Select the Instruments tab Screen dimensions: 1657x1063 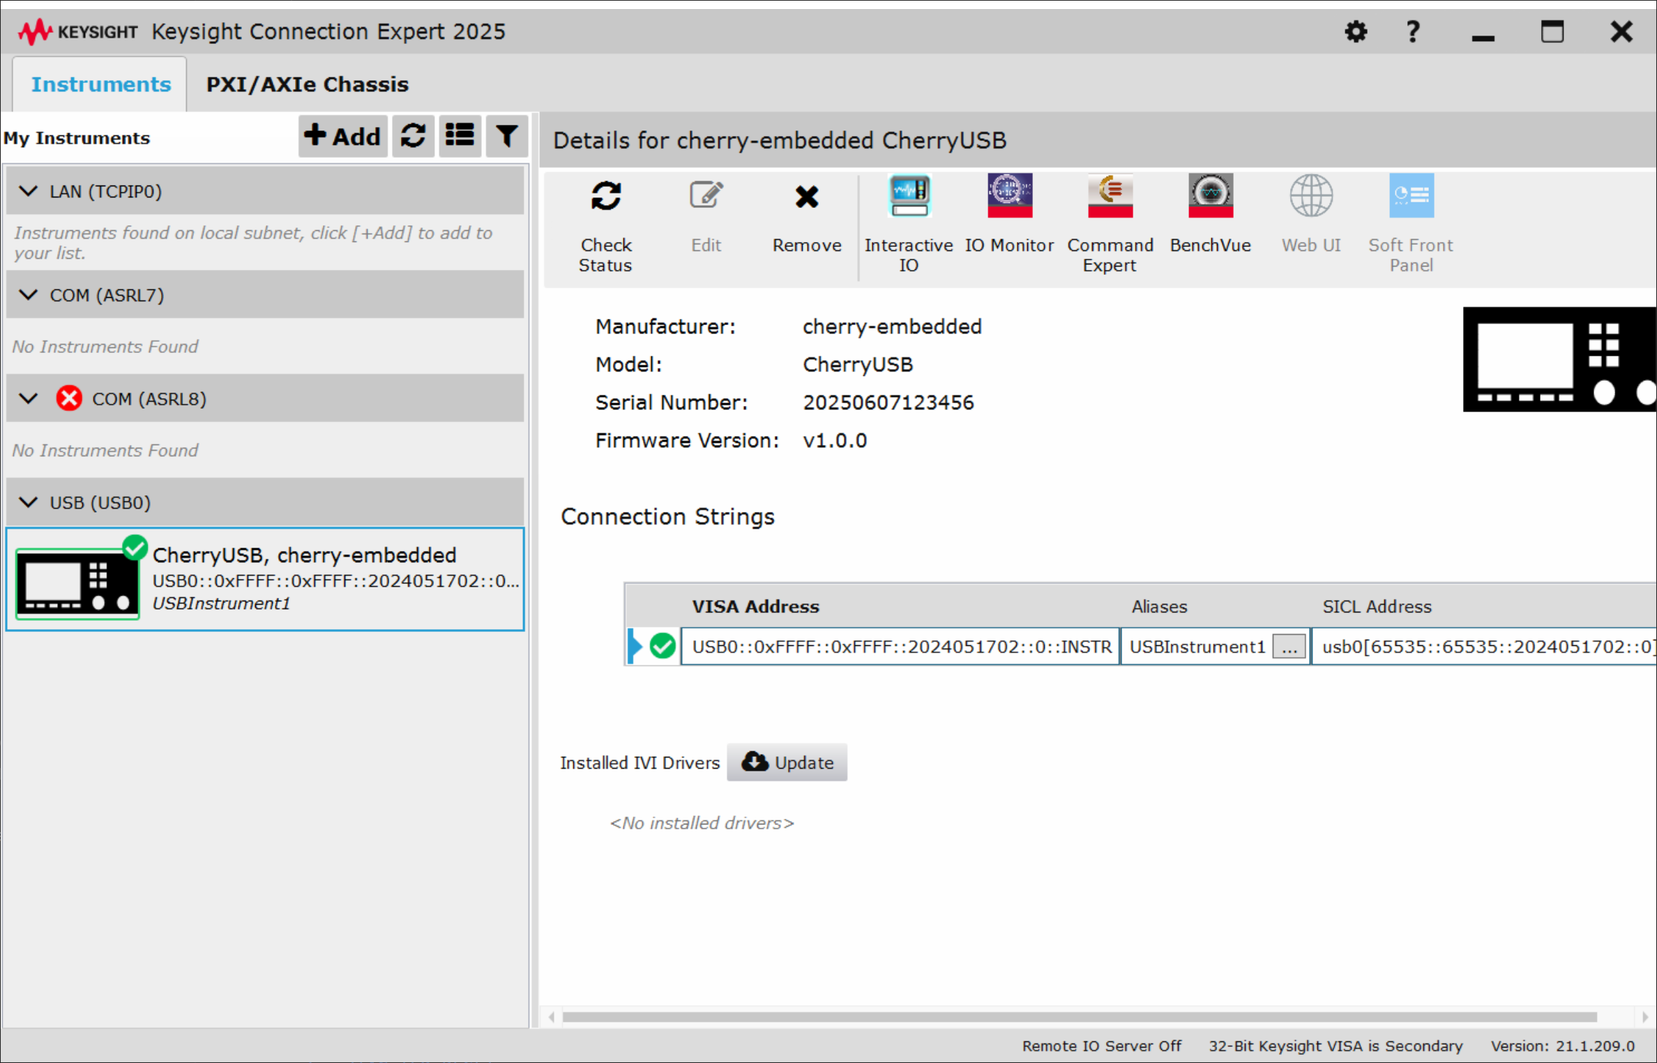pyautogui.click(x=100, y=84)
